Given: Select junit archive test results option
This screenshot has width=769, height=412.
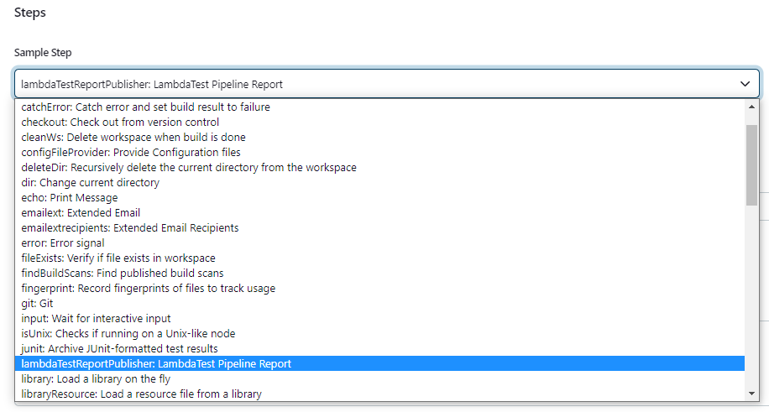Looking at the screenshot, I should coord(119,348).
